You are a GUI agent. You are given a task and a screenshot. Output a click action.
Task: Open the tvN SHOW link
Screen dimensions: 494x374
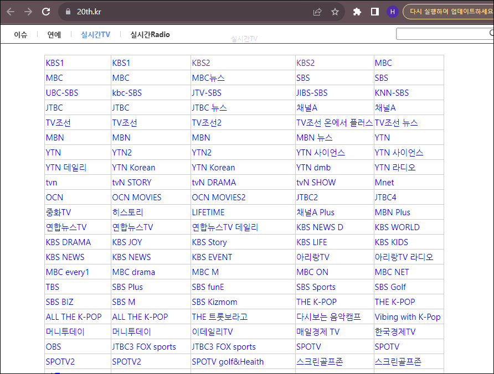click(316, 183)
